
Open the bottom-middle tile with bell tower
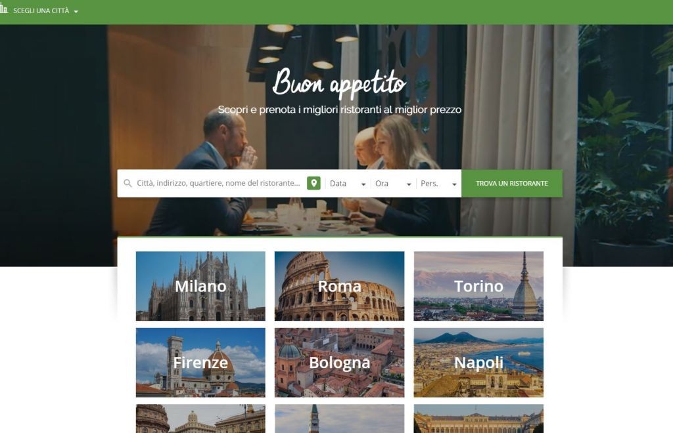click(x=340, y=419)
